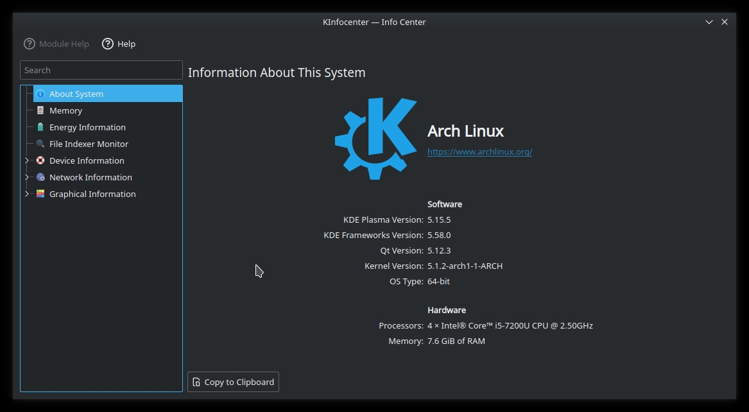The image size is (749, 412).
Task: Copy system info to clipboard
Action: coord(233,382)
